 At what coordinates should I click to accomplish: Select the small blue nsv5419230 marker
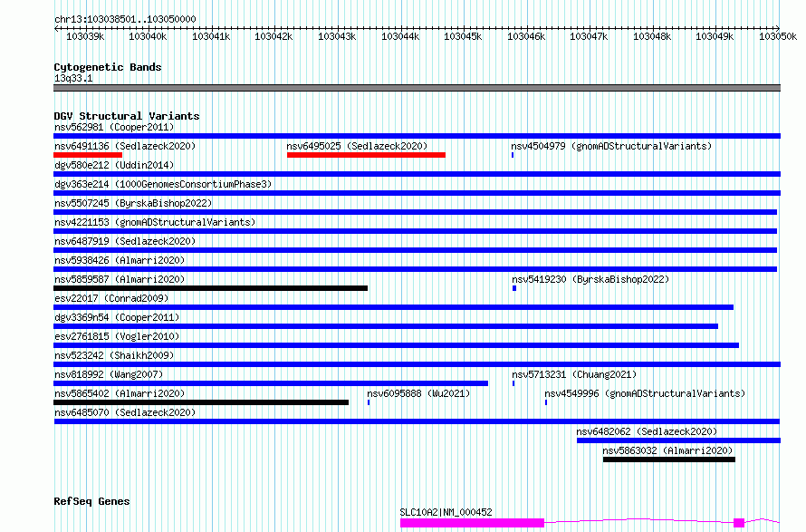click(514, 288)
